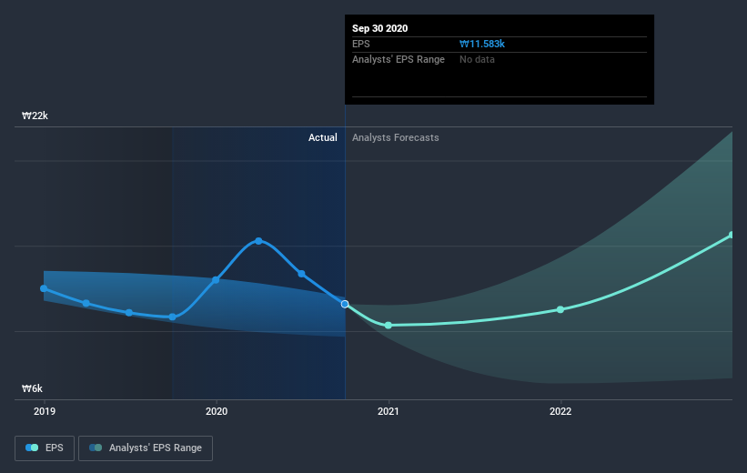Select the forecast data point at 2021

(389, 326)
